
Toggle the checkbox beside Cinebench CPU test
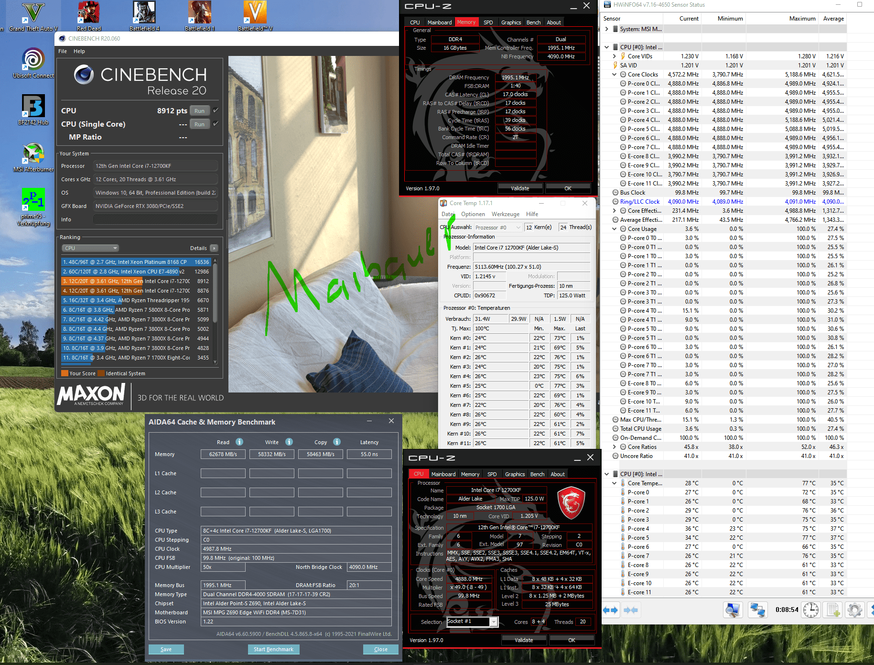(x=216, y=110)
